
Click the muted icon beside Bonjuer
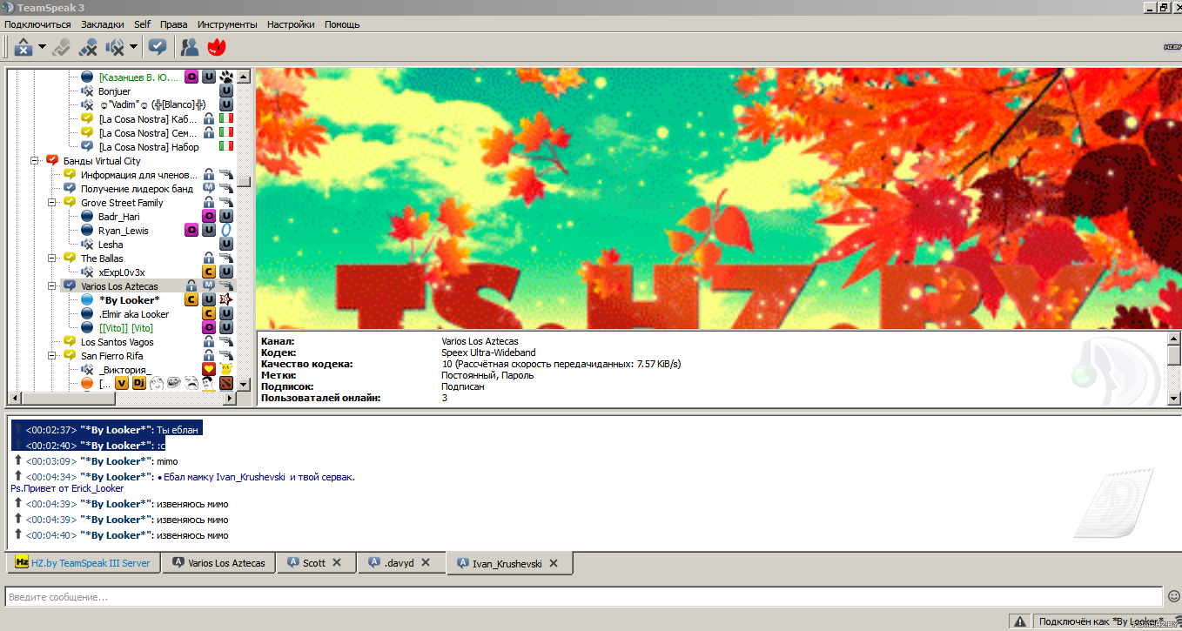[x=87, y=91]
